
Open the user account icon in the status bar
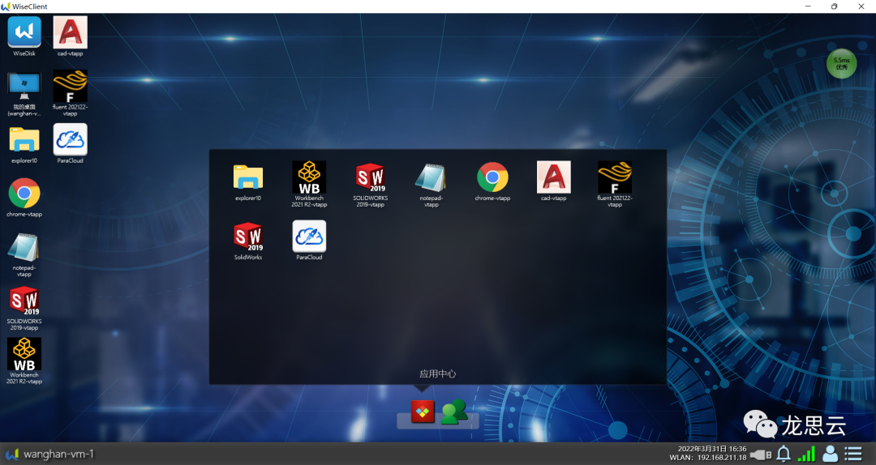pos(830,454)
